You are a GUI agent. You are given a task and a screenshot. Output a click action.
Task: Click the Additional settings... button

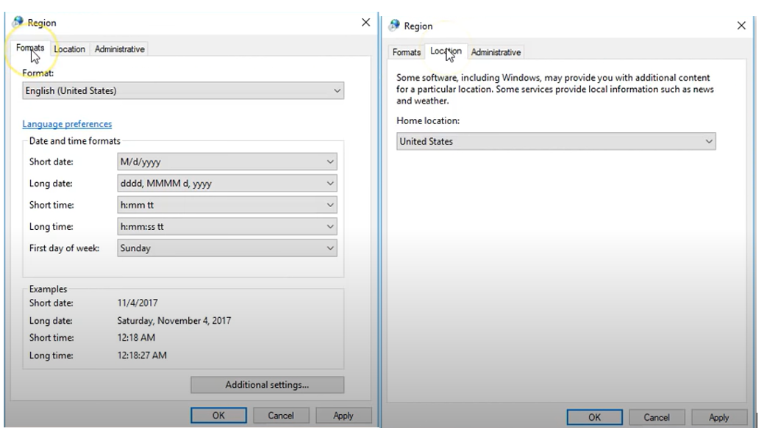click(267, 385)
